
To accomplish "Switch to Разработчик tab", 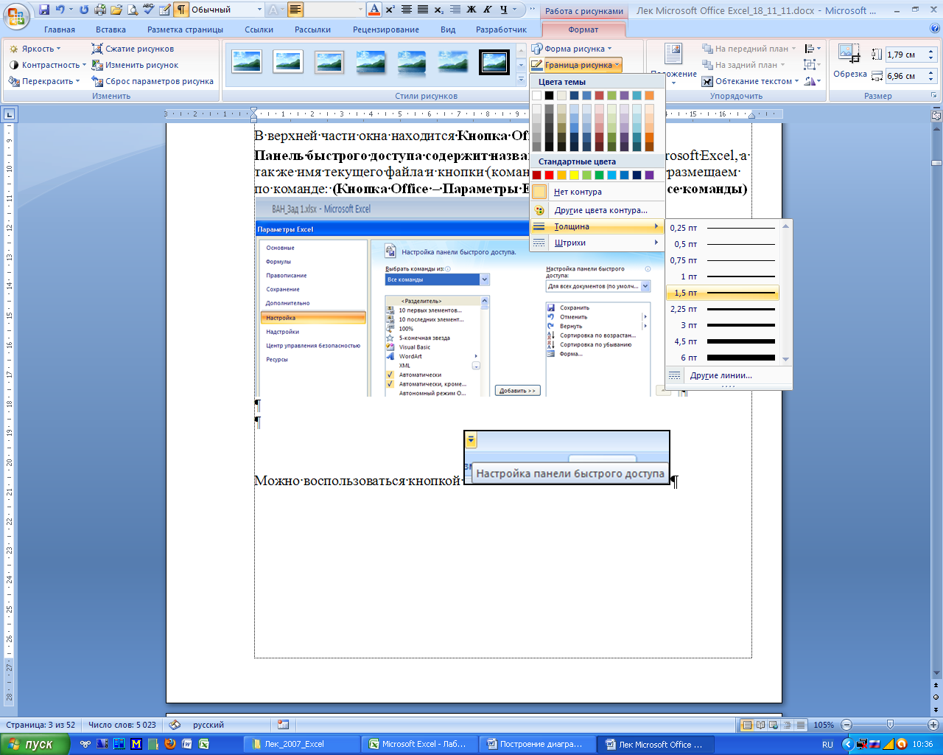I will [x=501, y=29].
